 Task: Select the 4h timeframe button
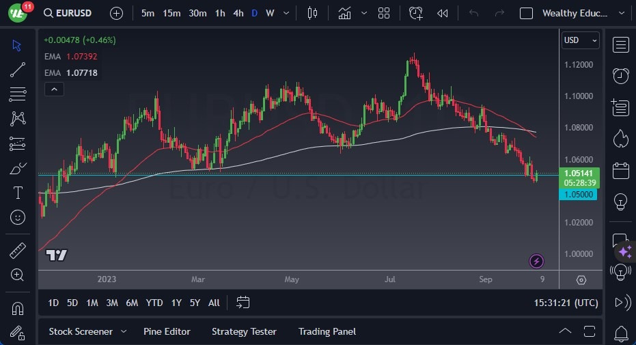point(238,13)
